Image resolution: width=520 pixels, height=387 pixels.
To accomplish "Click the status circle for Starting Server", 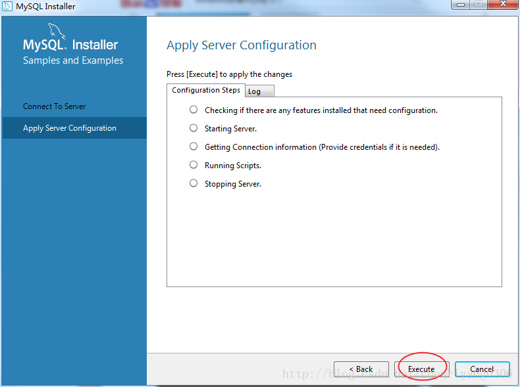I will (194, 127).
